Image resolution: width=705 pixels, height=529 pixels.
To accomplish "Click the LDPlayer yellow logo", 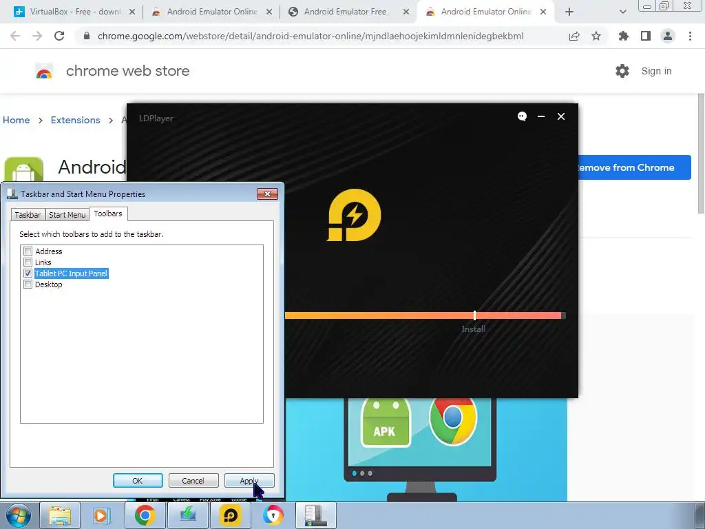I will pyautogui.click(x=354, y=215).
